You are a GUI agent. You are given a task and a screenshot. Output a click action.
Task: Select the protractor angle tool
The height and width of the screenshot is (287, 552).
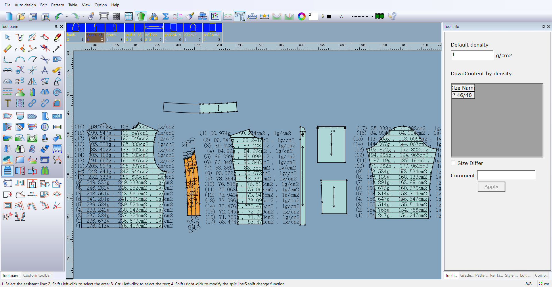[x=7, y=81]
